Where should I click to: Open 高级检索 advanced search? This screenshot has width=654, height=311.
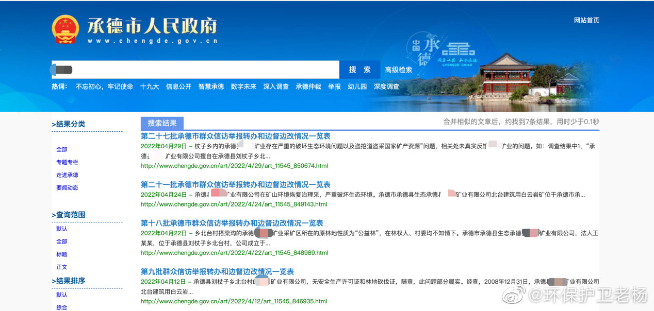point(399,70)
